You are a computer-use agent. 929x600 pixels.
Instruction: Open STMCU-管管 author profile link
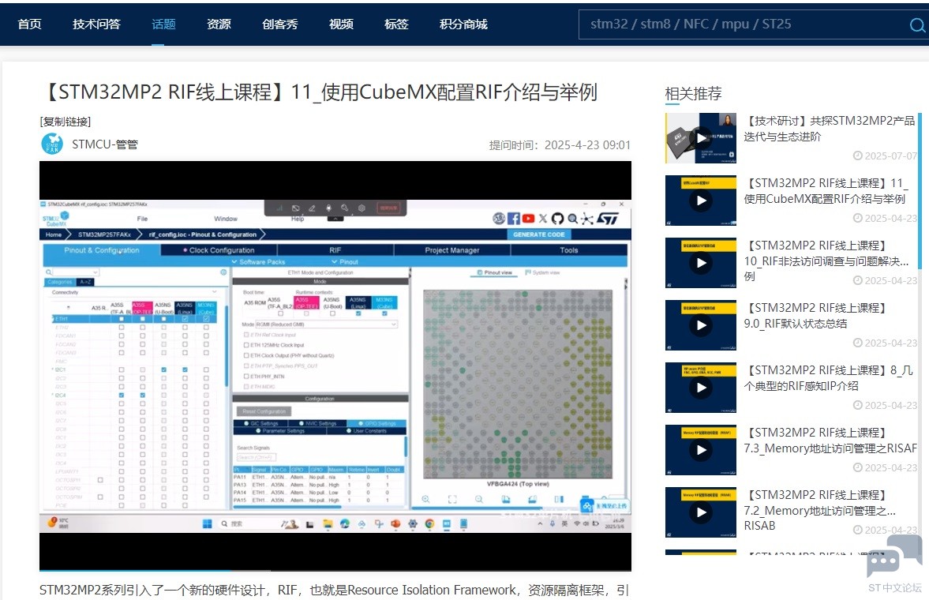[105, 144]
